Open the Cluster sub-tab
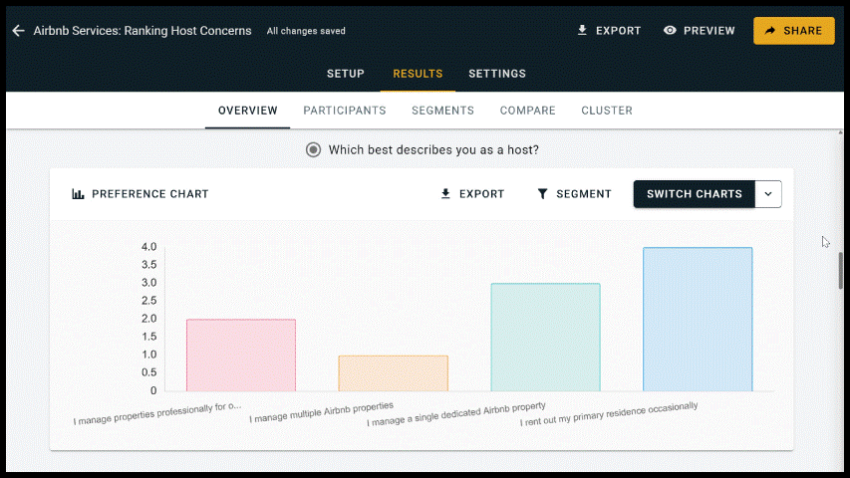Viewport: 850px width, 478px height. [607, 111]
